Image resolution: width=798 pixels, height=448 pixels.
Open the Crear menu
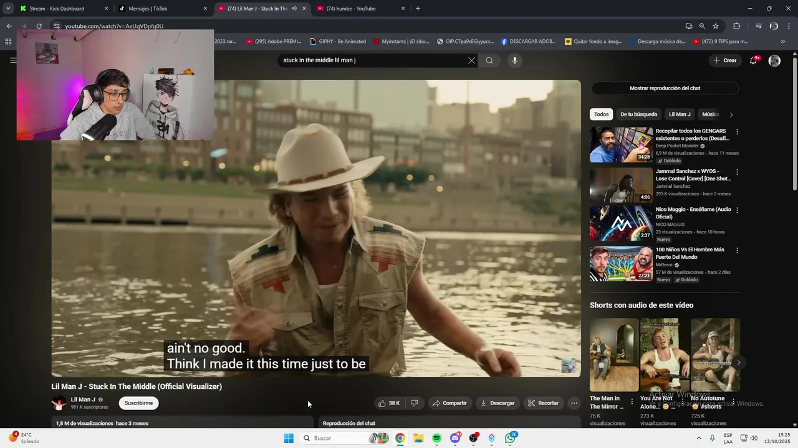click(725, 60)
